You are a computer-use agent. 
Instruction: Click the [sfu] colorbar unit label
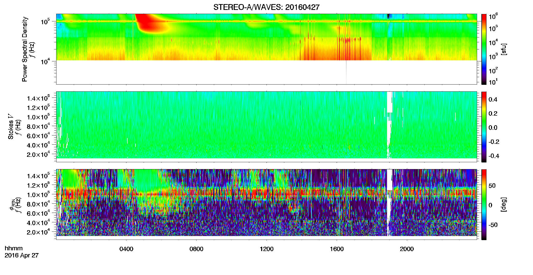(x=504, y=49)
